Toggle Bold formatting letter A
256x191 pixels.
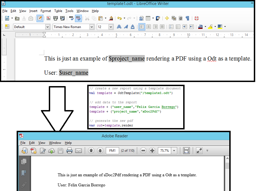(x=119, y=27)
